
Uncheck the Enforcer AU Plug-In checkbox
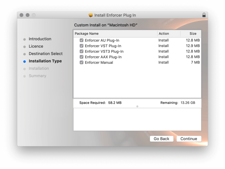tap(82, 40)
